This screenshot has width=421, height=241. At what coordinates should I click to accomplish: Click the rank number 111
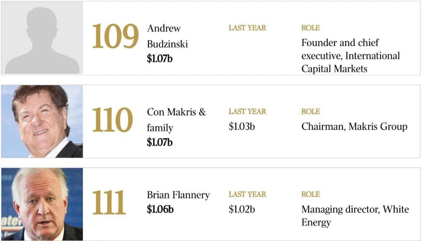pyautogui.click(x=109, y=202)
